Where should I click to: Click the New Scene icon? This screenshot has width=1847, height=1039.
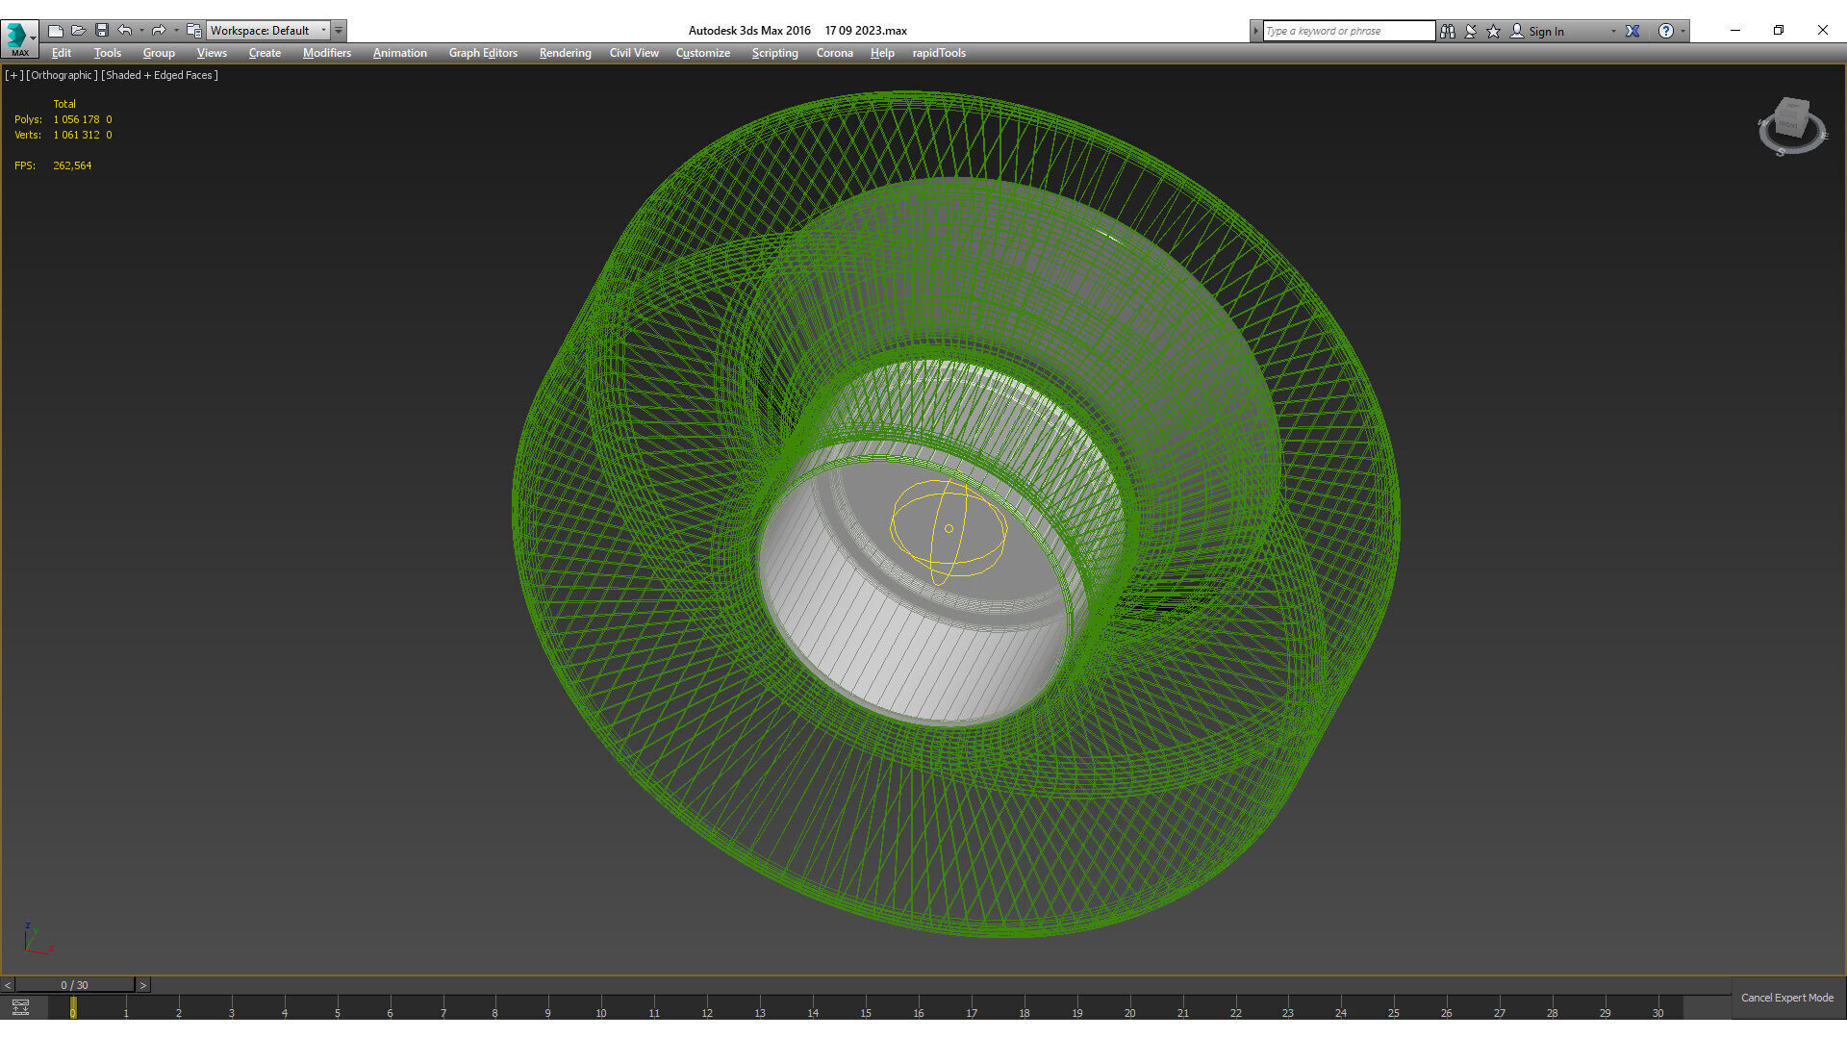click(x=56, y=31)
